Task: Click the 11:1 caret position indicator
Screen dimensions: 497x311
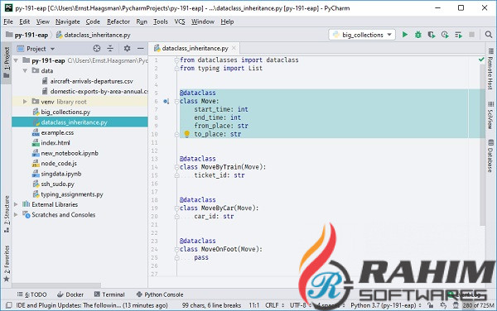Action: [254, 305]
